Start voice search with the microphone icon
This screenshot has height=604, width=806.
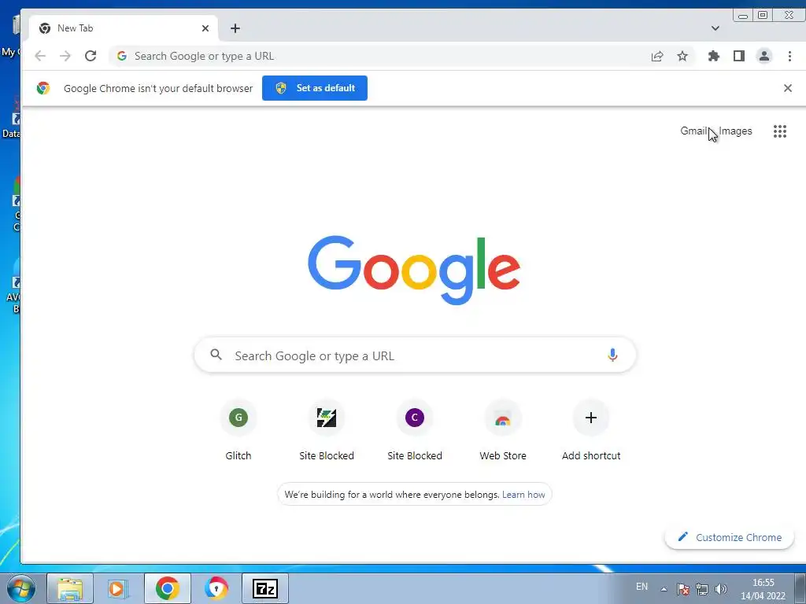point(612,355)
